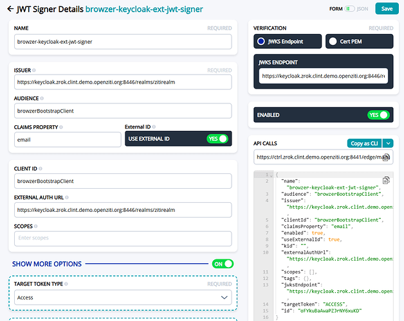Click the External Auth URL info icon
404x321 pixels.
point(67,197)
